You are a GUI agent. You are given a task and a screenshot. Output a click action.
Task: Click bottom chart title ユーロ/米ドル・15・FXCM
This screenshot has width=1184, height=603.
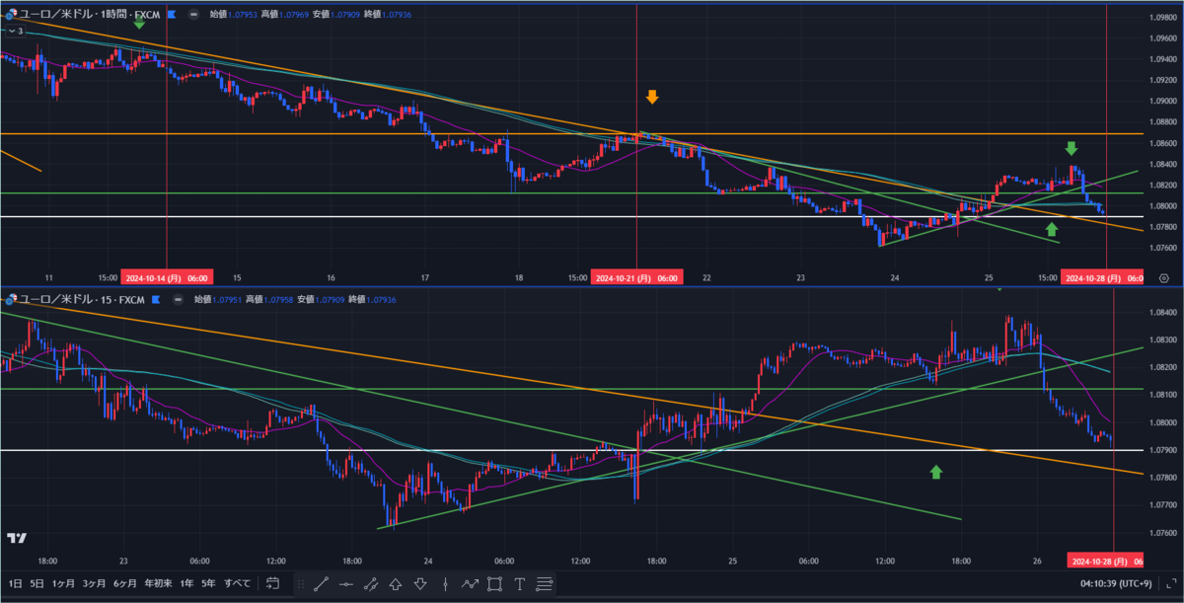(83, 298)
